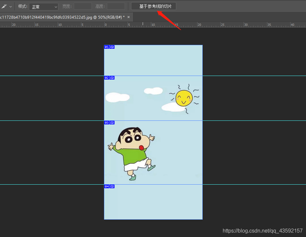
Task: Click the 基于参考线的切片 button
Action: 153,6
